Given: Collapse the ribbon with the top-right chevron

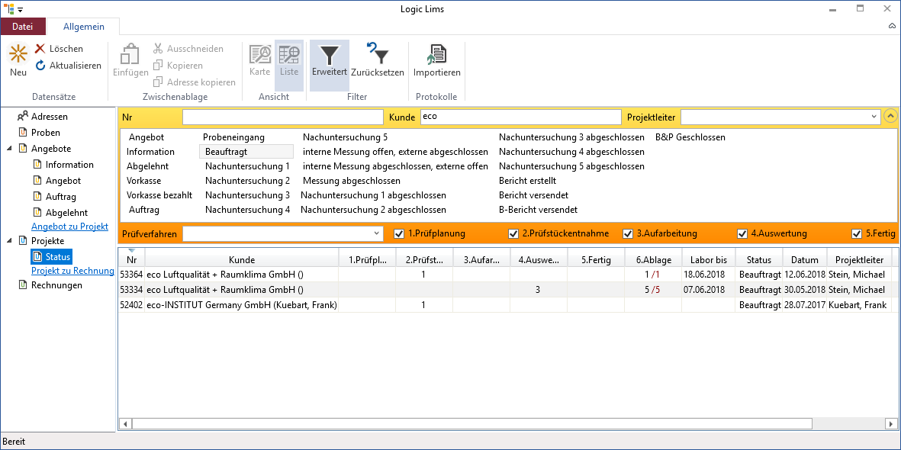Looking at the screenshot, I should pyautogui.click(x=892, y=27).
